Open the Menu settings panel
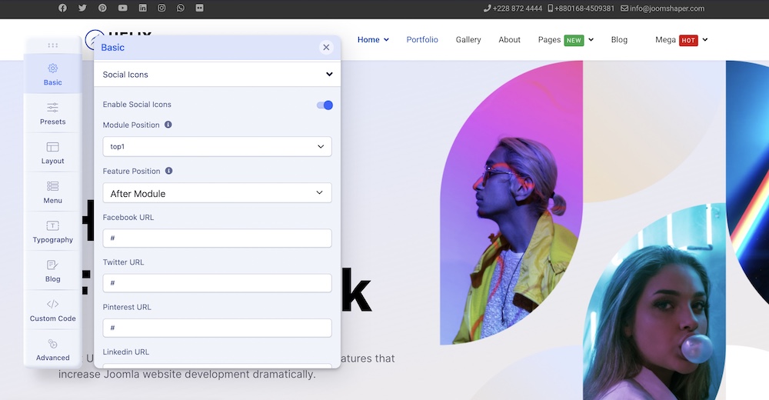Screen dimensions: 769x400 [52, 192]
